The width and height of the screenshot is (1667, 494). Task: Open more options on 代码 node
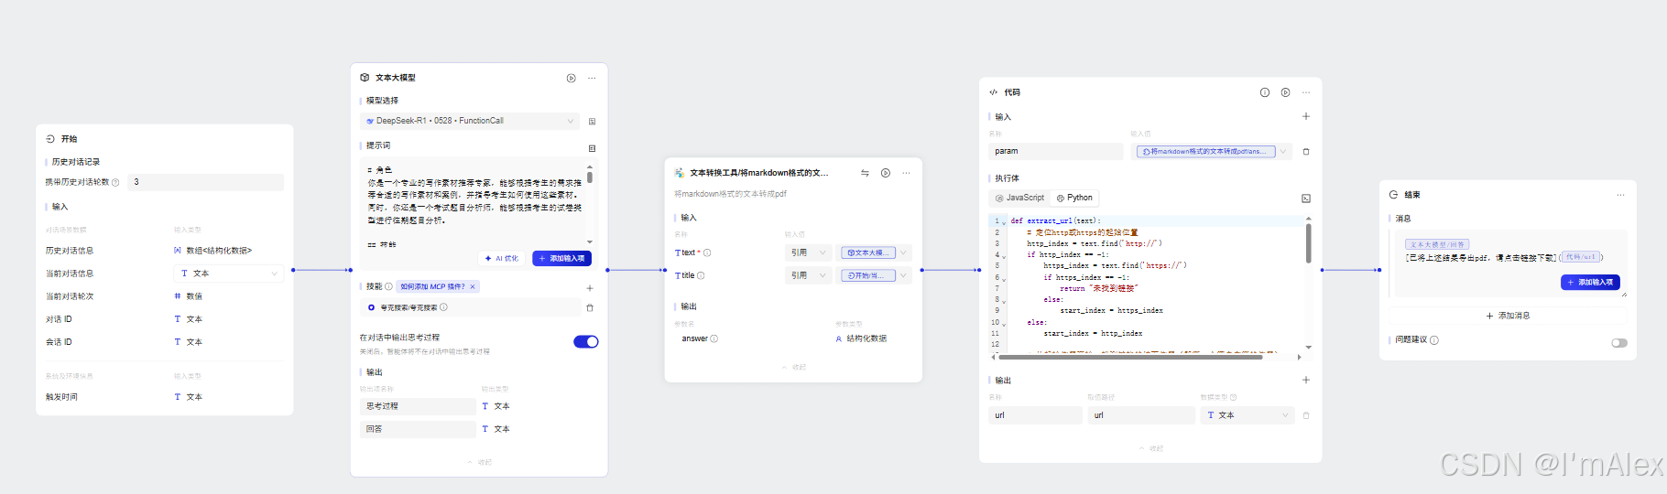(x=1306, y=92)
